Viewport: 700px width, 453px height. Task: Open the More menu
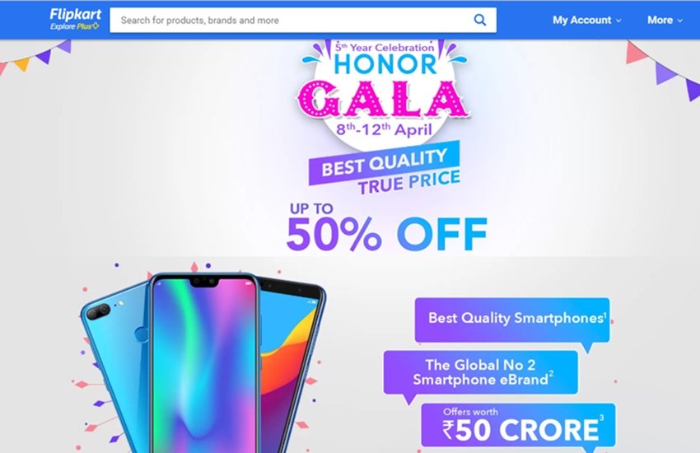pos(665,20)
